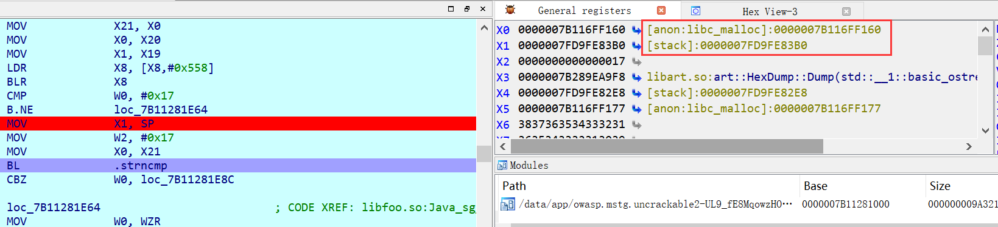The image size is (998, 227).
Task: Click the debugger bug icon on General registers tab
Action: 510,10
